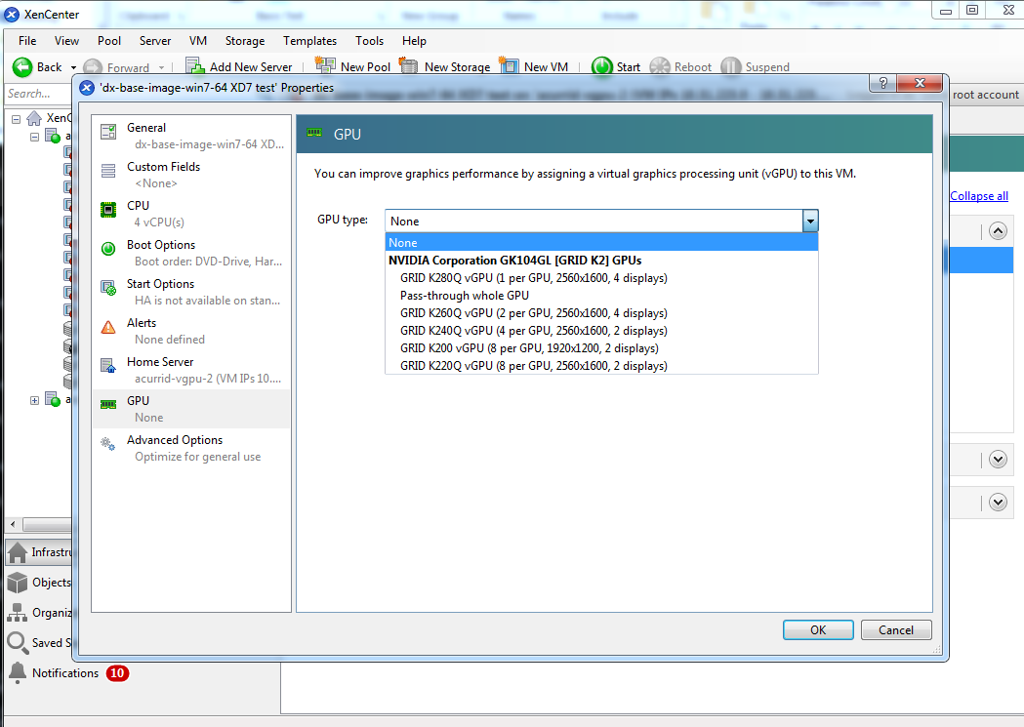Click the New Pool toolbar icon

pyautogui.click(x=326, y=66)
